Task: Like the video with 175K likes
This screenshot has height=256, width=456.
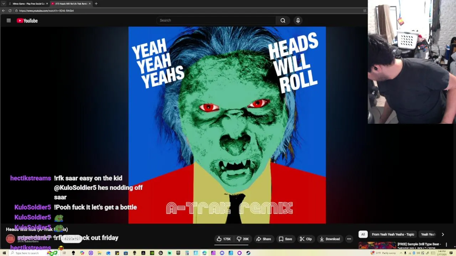Action: coord(224,239)
